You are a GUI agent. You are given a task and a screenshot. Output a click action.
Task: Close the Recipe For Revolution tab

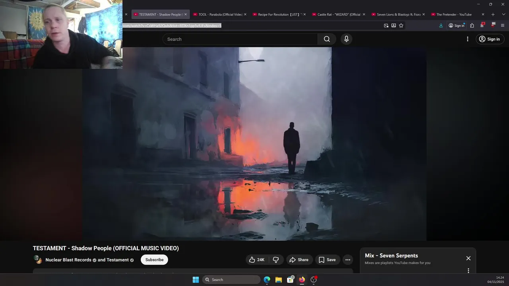305,14
